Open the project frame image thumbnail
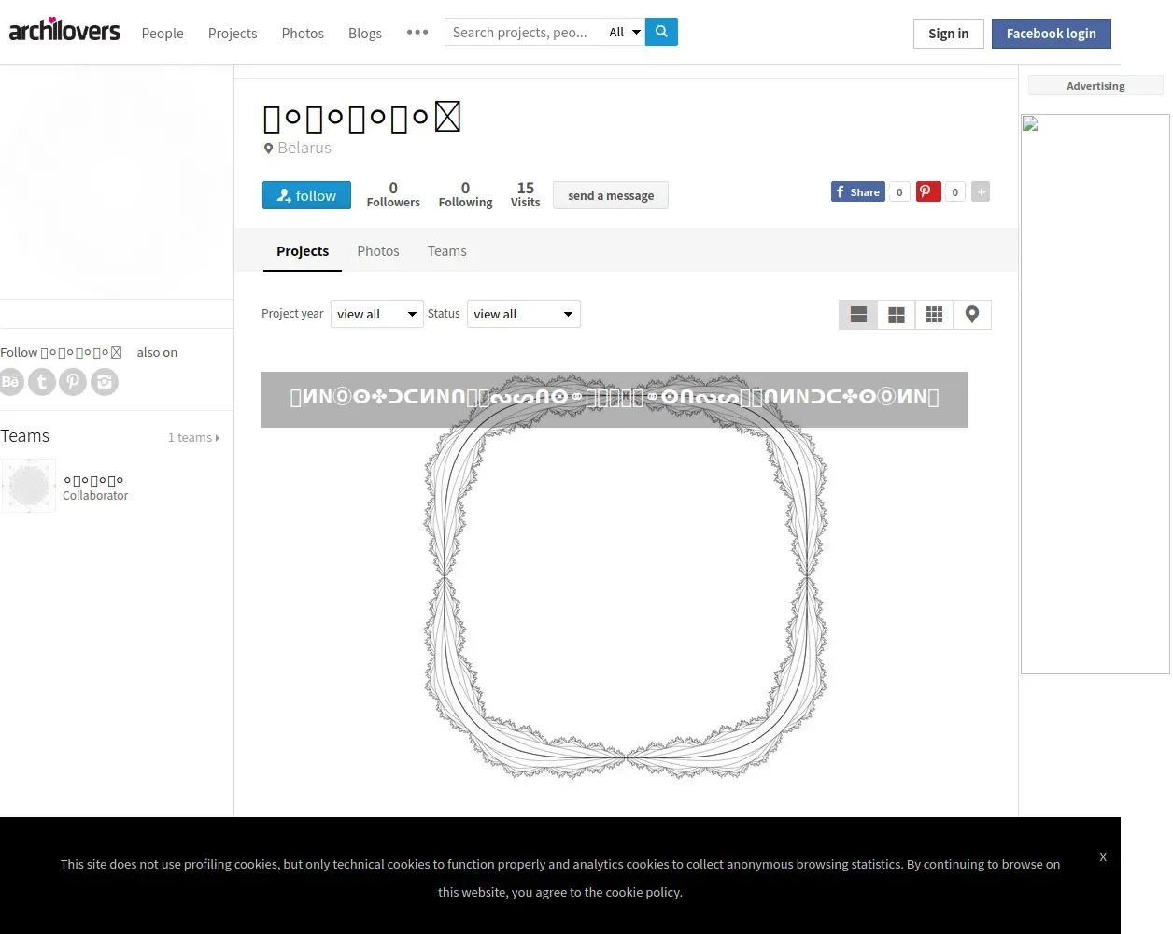The height and width of the screenshot is (934, 1173). point(626,576)
